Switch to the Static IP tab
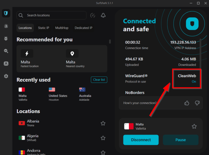 click(44, 28)
